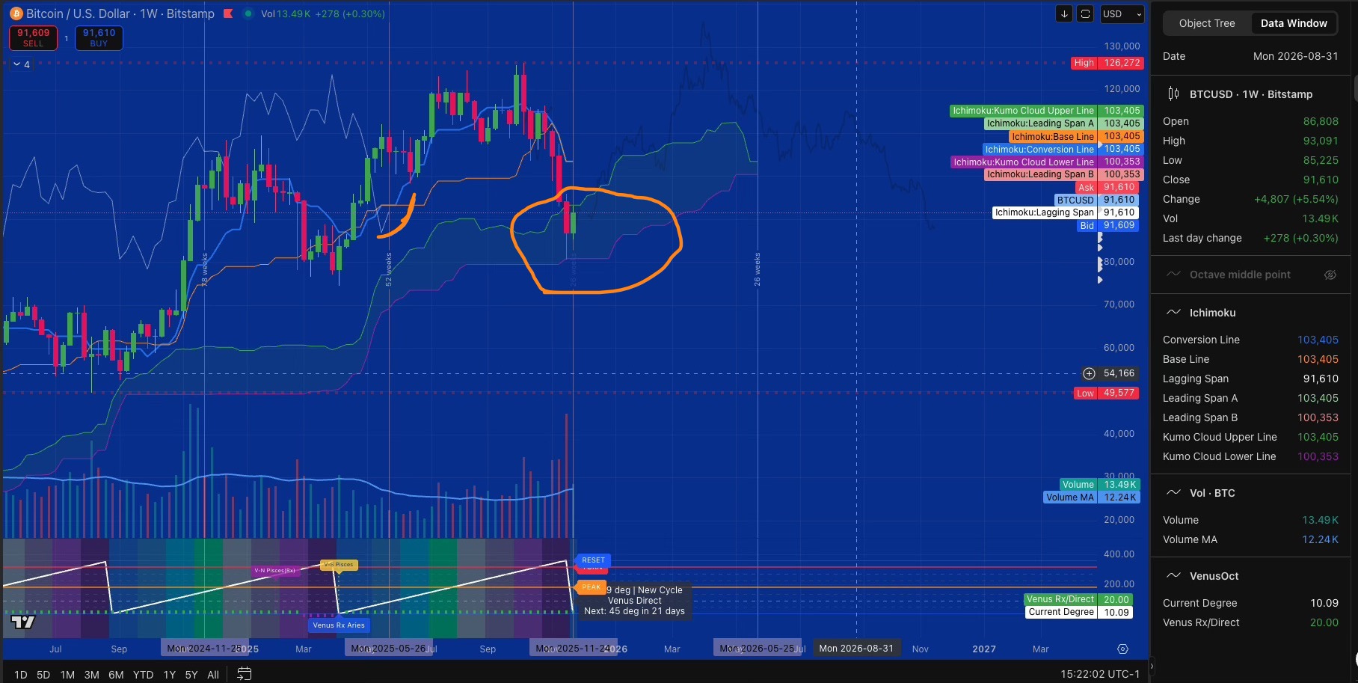This screenshot has height=683, width=1358.
Task: Click the Ichimoku:Lagging Span white label
Action: point(1044,212)
